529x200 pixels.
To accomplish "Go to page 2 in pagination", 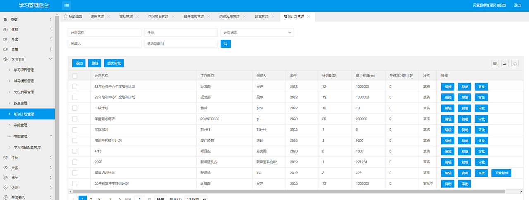I will (91, 199).
